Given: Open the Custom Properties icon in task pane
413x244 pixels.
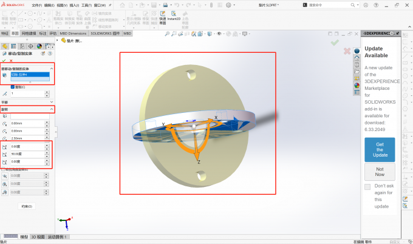Looking at the screenshot, I should click(x=357, y=92).
